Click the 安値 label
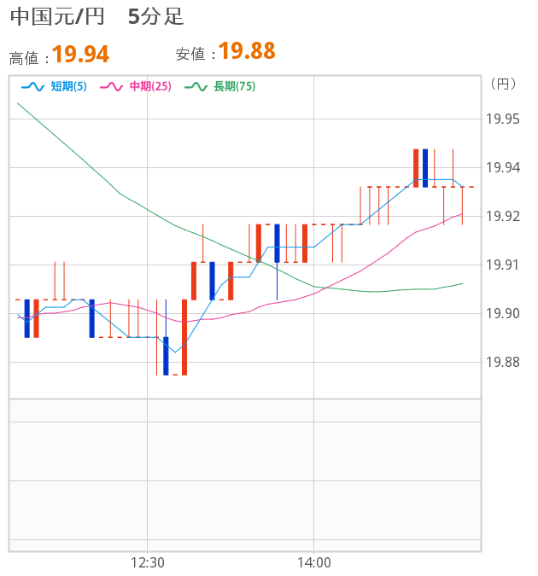The height and width of the screenshot is (576, 538). click(190, 54)
